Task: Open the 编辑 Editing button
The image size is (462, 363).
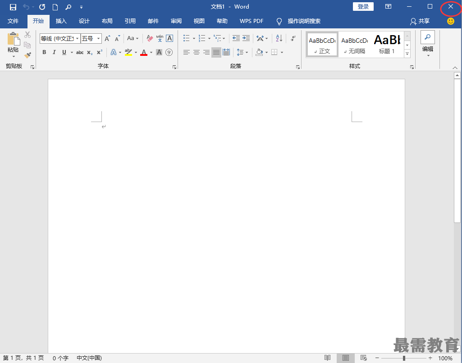Action: 428,44
